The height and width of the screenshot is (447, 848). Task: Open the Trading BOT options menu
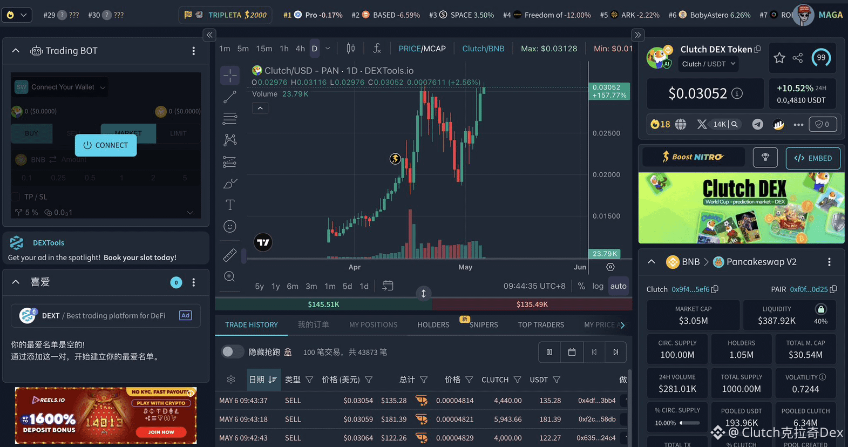[194, 51]
